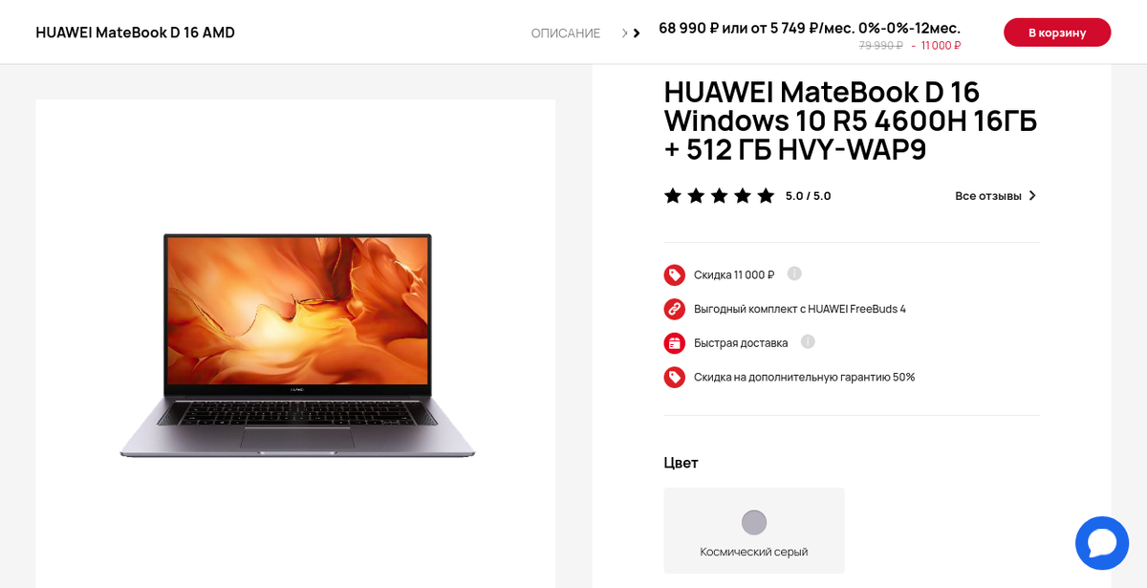Add the laptop to cart with В корзину
This screenshot has width=1147, height=588.
pos(1057,33)
